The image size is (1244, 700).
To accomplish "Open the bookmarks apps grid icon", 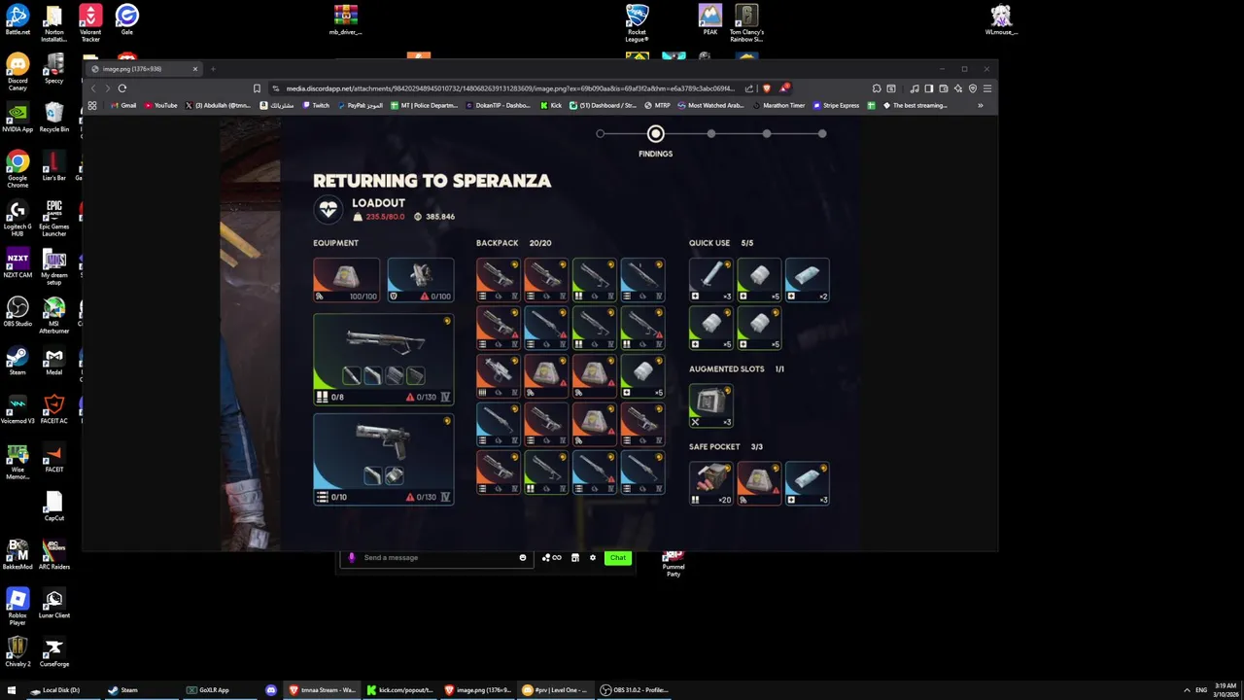I will (92, 105).
